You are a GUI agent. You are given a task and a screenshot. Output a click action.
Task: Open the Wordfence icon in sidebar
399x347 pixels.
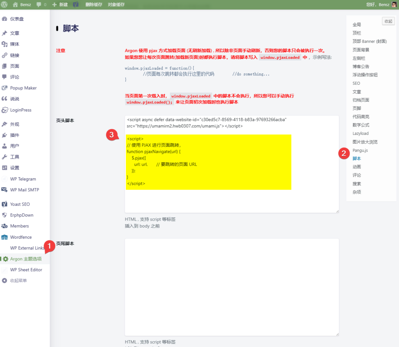[5, 237]
